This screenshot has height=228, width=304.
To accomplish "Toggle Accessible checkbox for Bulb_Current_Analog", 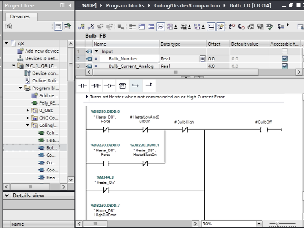I will (285, 66).
